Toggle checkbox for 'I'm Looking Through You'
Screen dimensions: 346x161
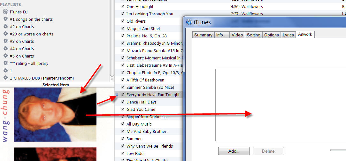point(123,14)
